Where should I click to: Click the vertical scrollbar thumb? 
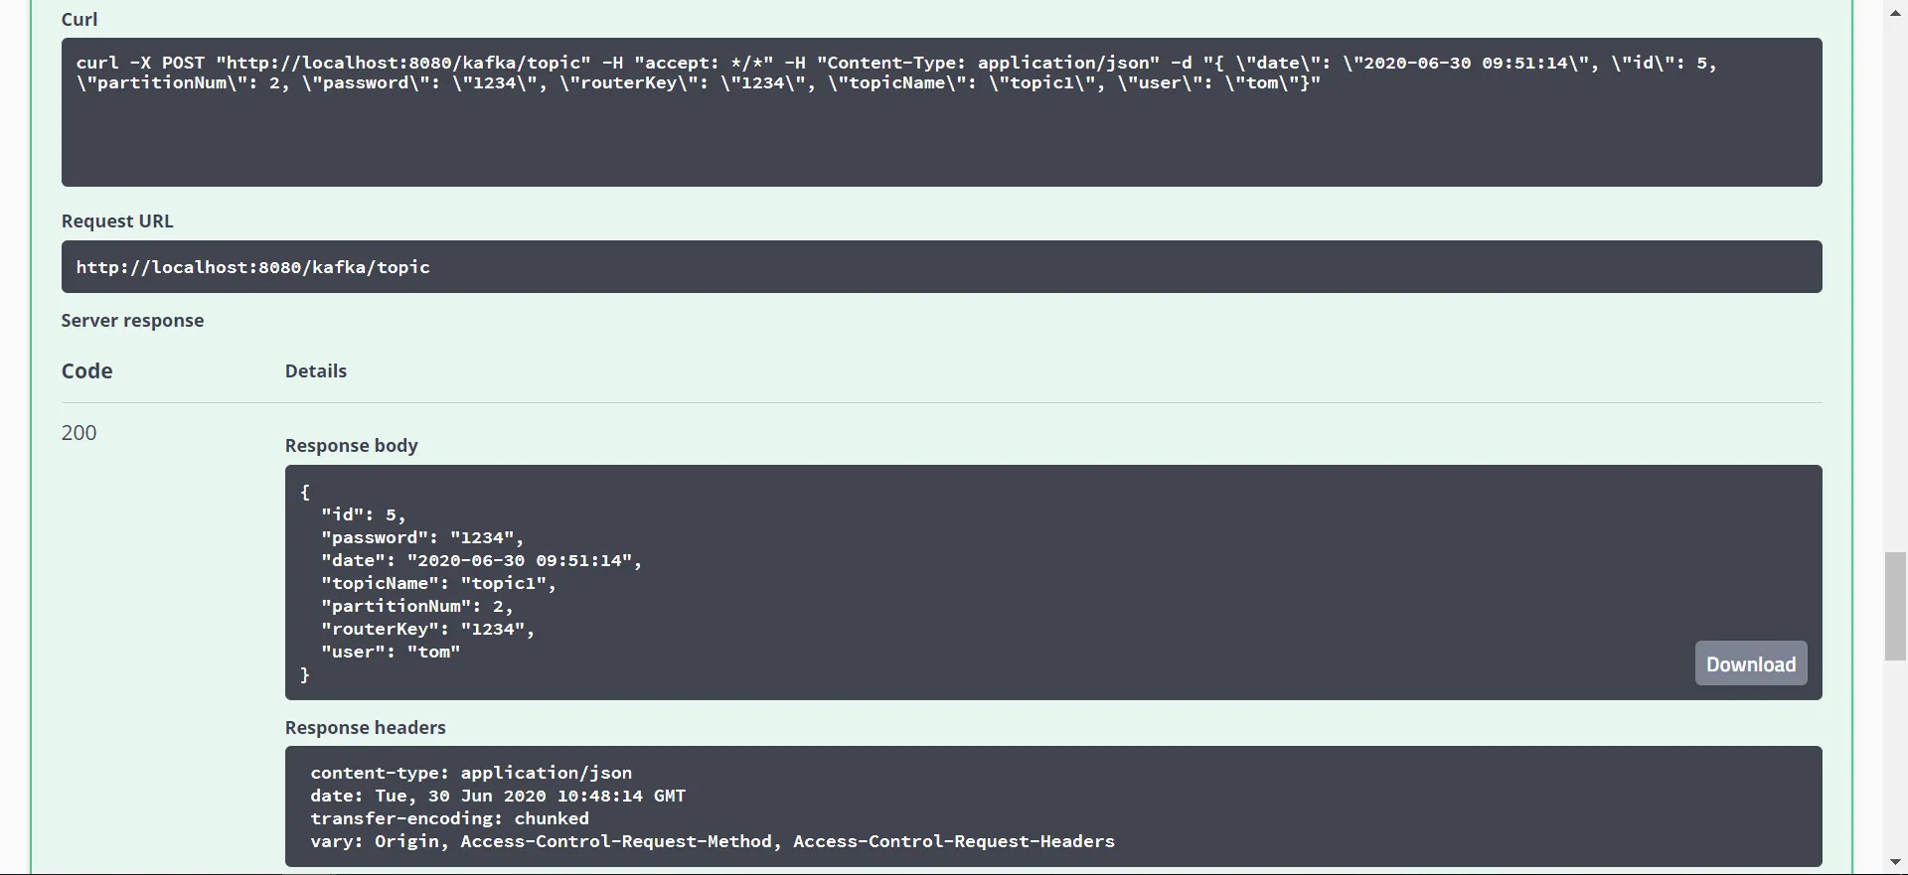(x=1895, y=606)
